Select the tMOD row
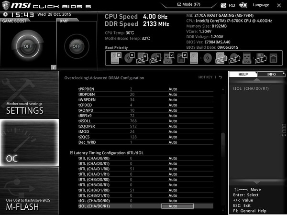The height and width of the screenshot is (215, 287). pos(146,131)
